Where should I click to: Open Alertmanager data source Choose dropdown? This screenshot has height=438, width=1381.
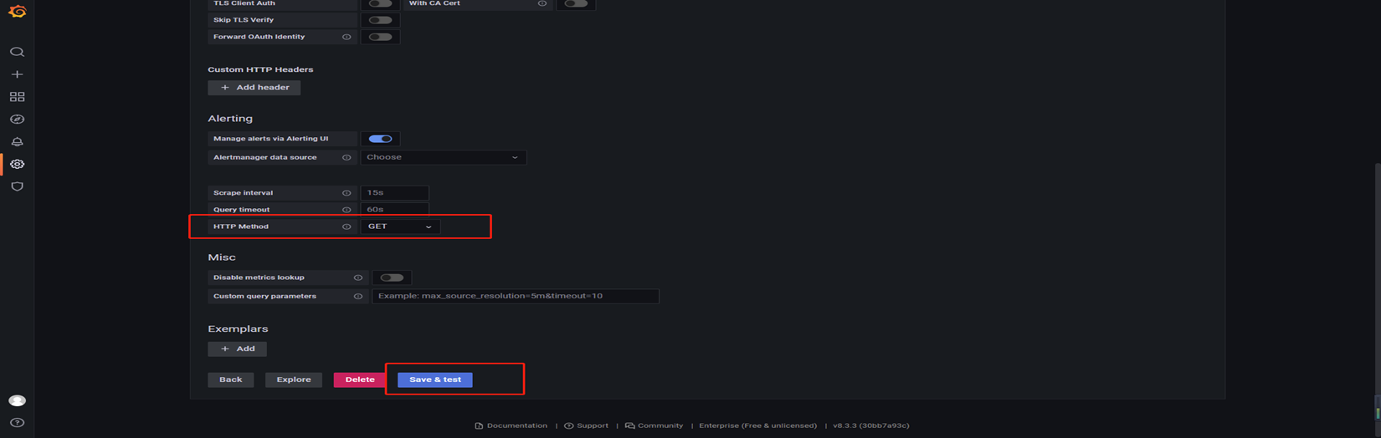[x=444, y=157]
